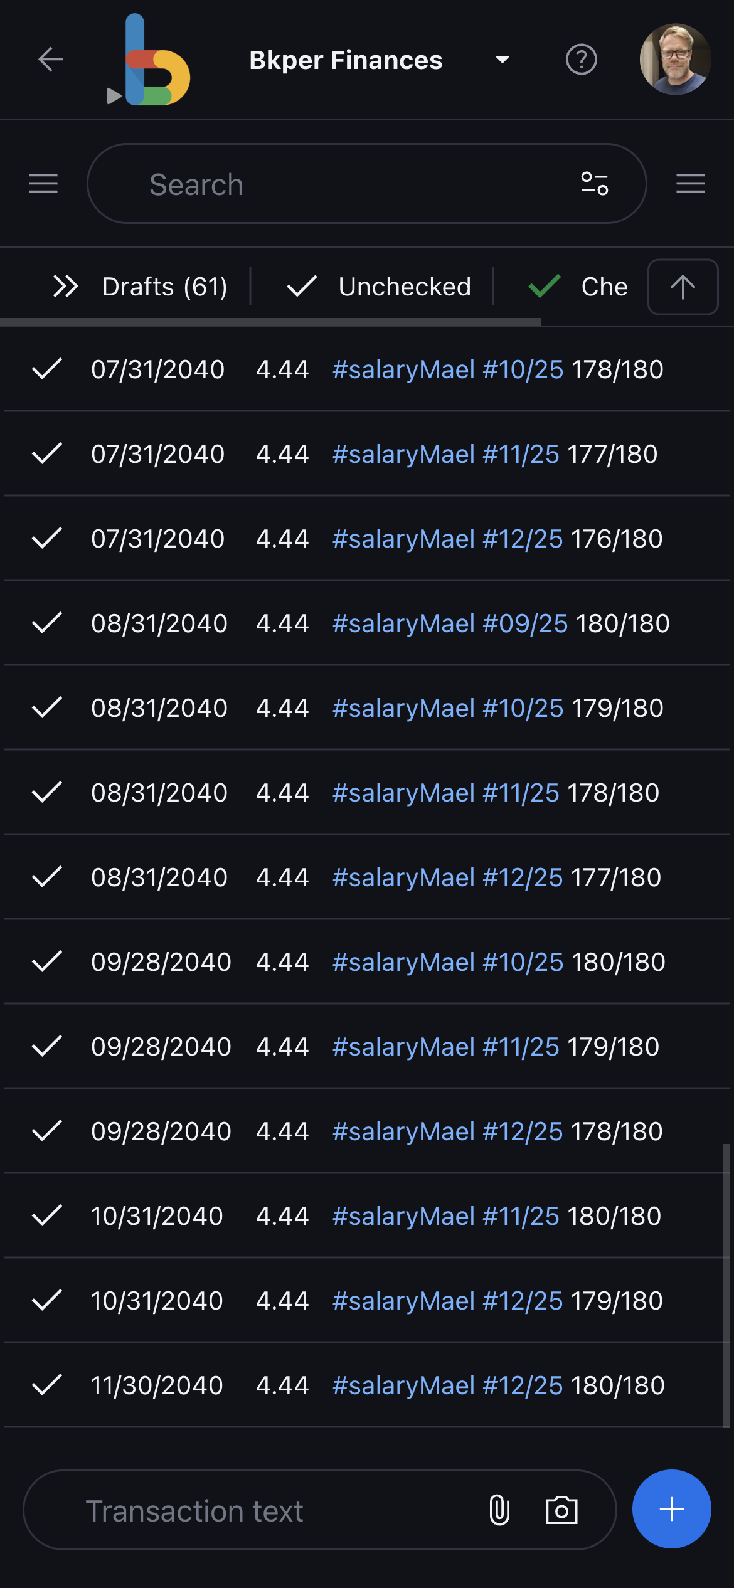This screenshot has height=1588, width=734.
Task: Open the right-side hamburger menu
Action: [691, 184]
